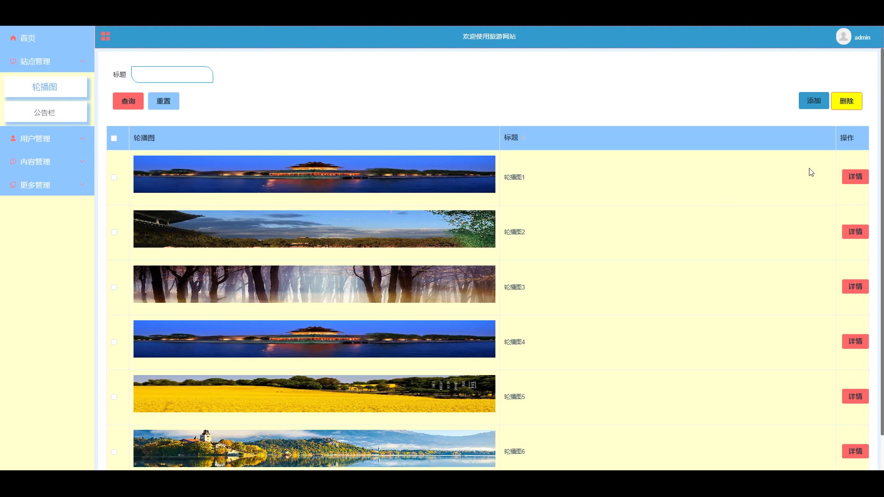Click the red grid icon in header
Screen dimensions: 884x497
(x=105, y=36)
